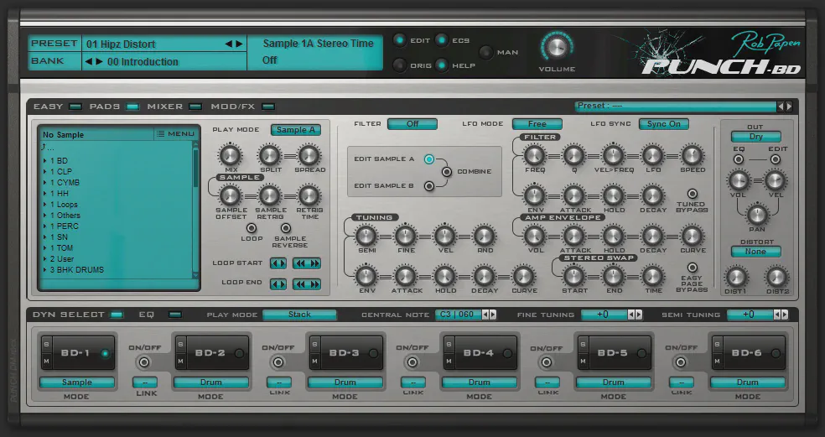Toggle the Sample Reverse switch

point(286,228)
